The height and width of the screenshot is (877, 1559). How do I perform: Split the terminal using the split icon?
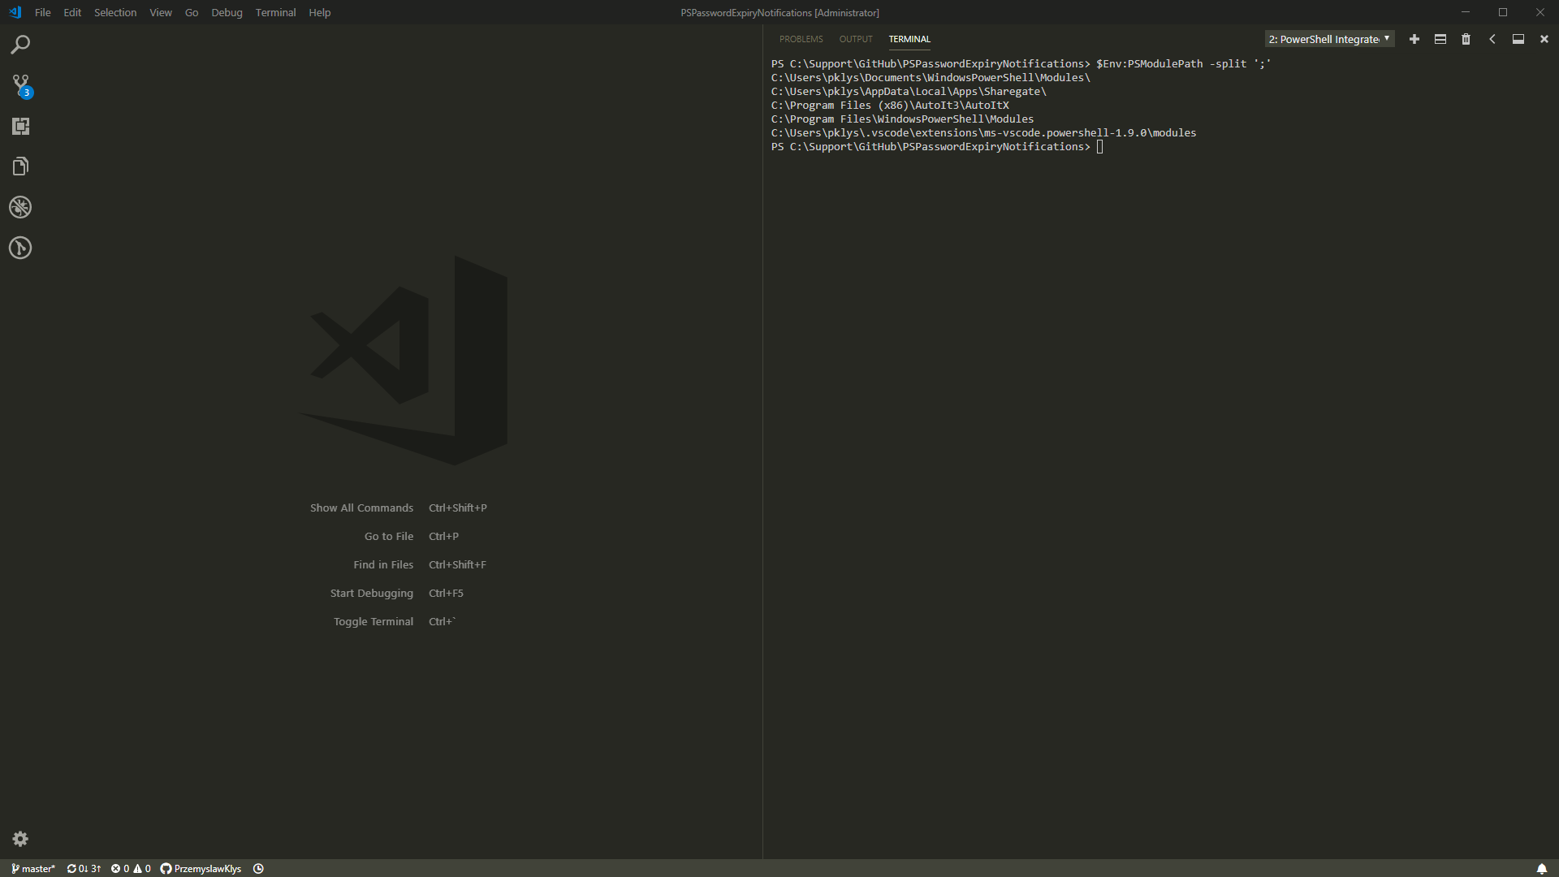click(1440, 39)
